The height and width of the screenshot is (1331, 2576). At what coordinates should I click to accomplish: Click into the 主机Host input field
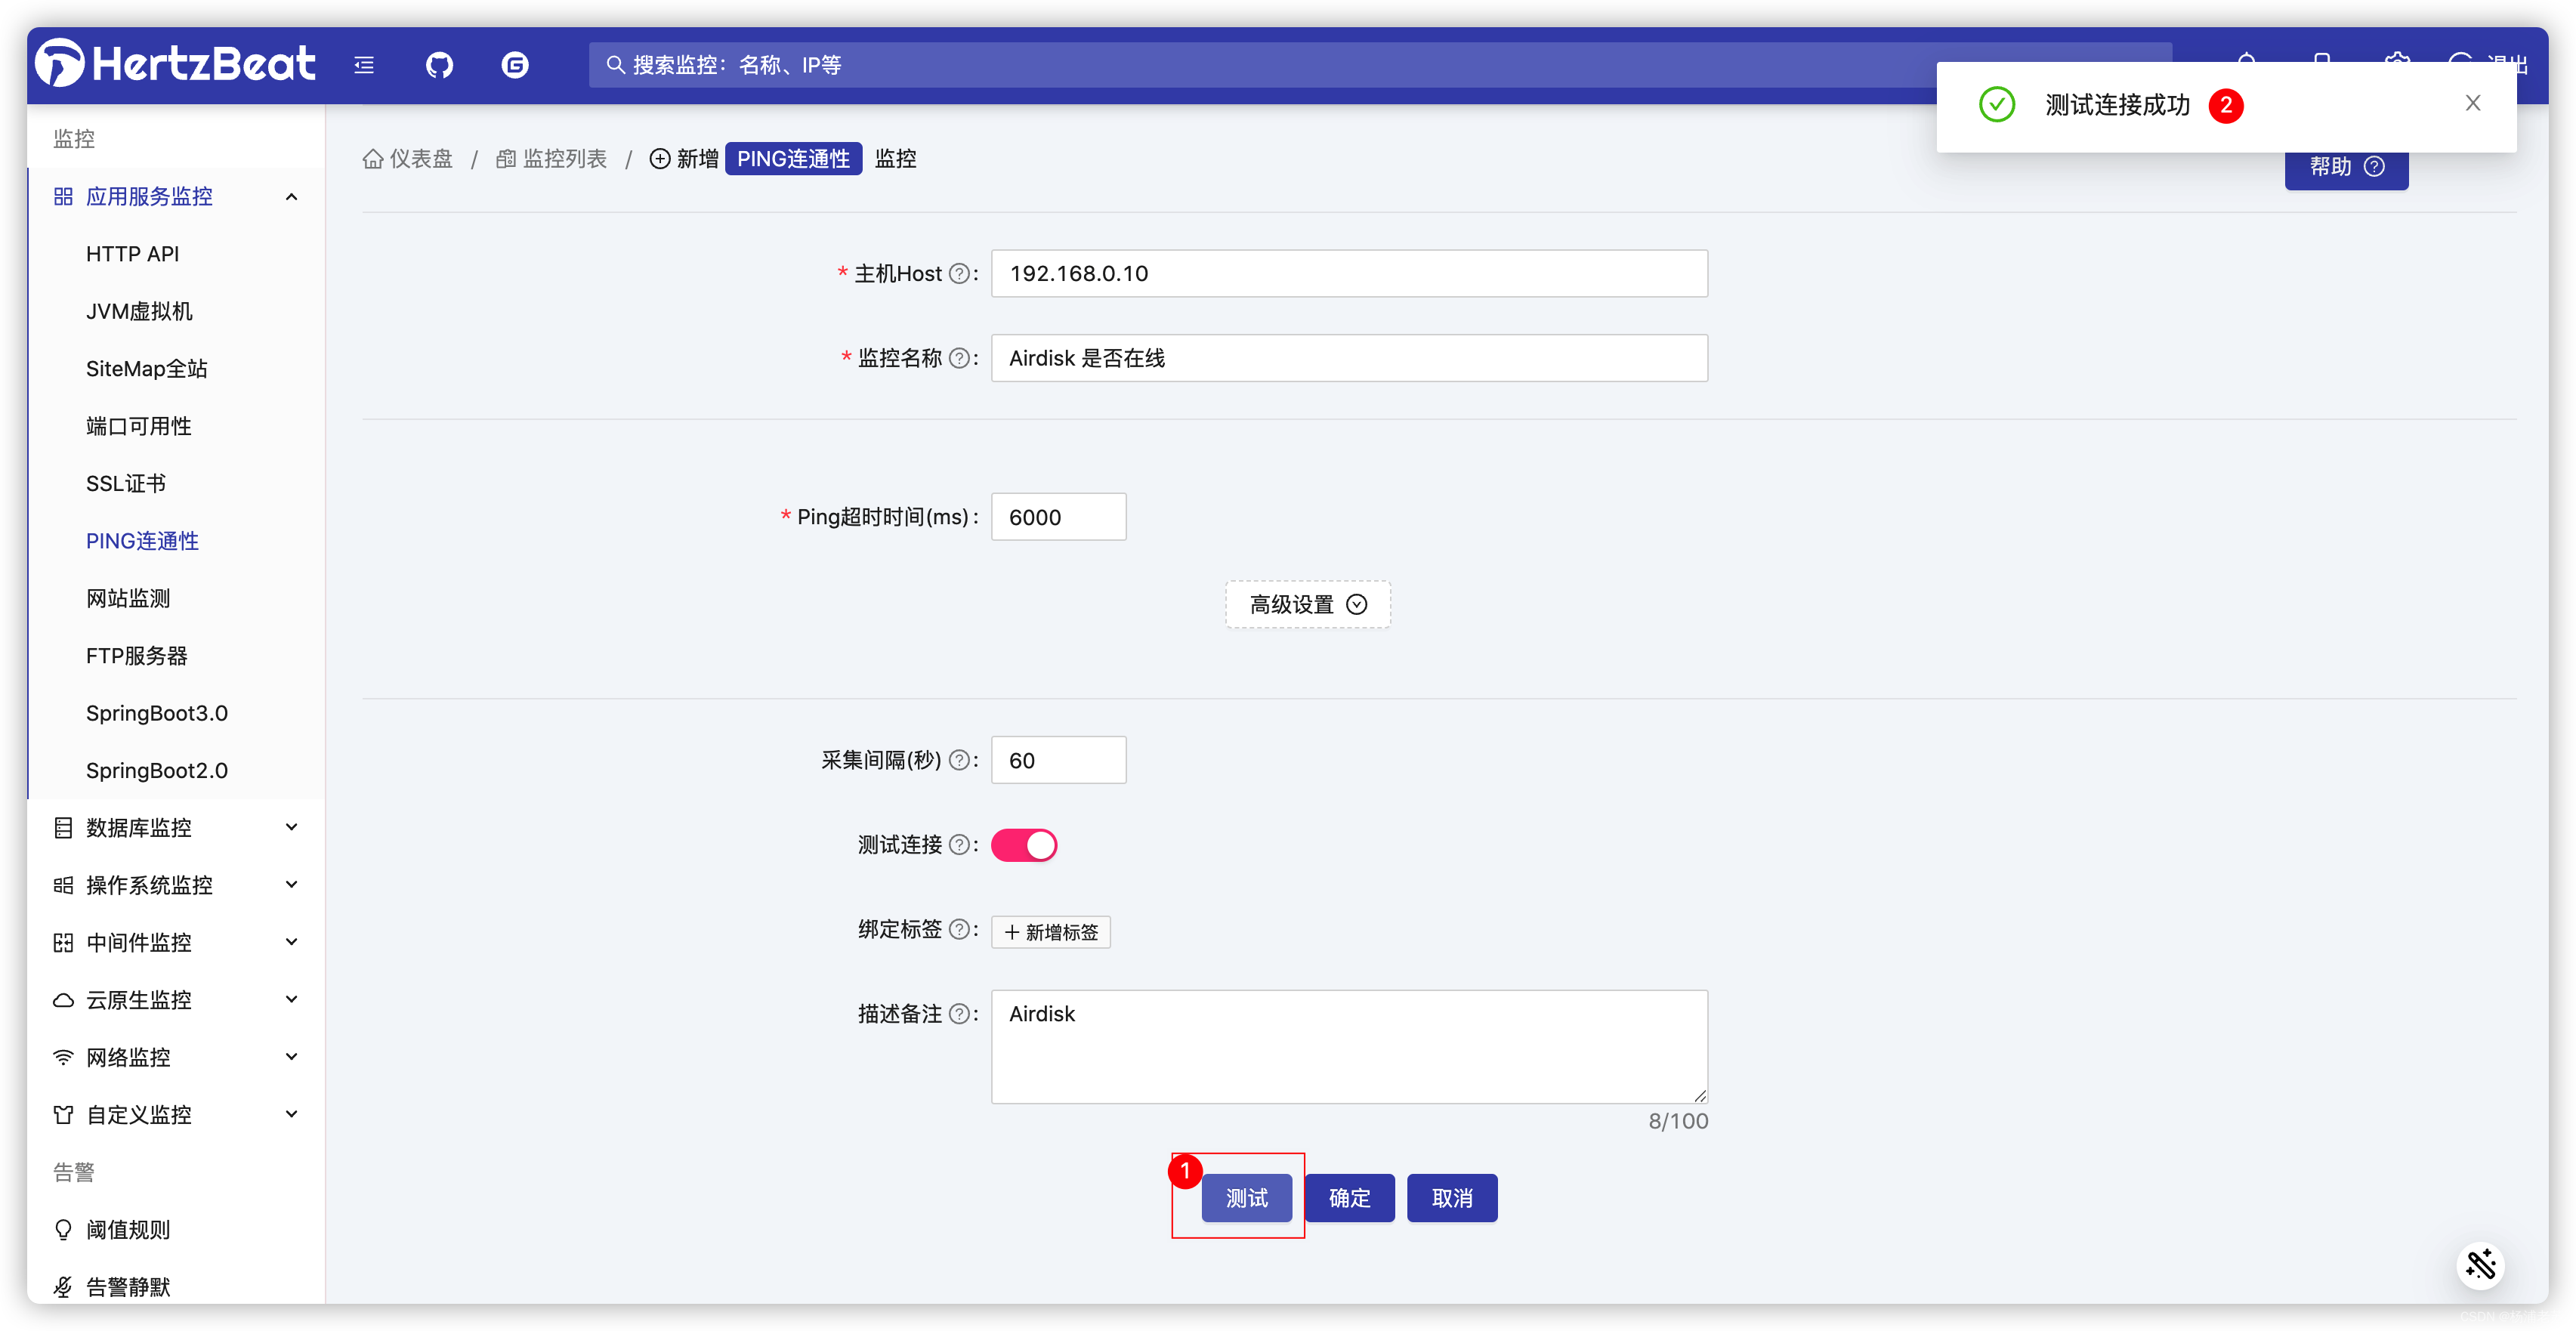tap(1348, 274)
